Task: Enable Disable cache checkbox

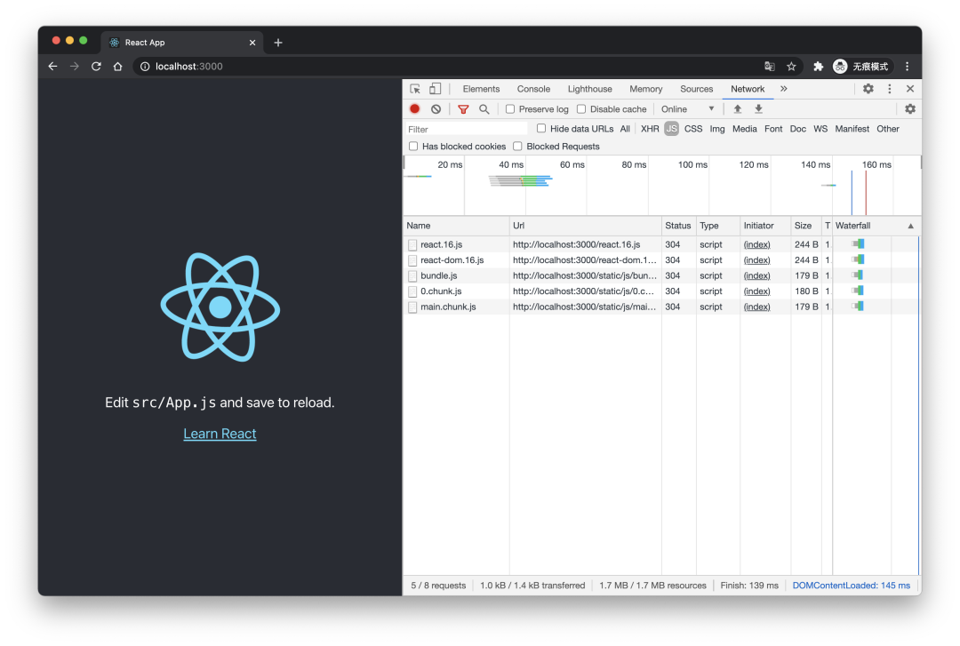Action: coord(581,109)
